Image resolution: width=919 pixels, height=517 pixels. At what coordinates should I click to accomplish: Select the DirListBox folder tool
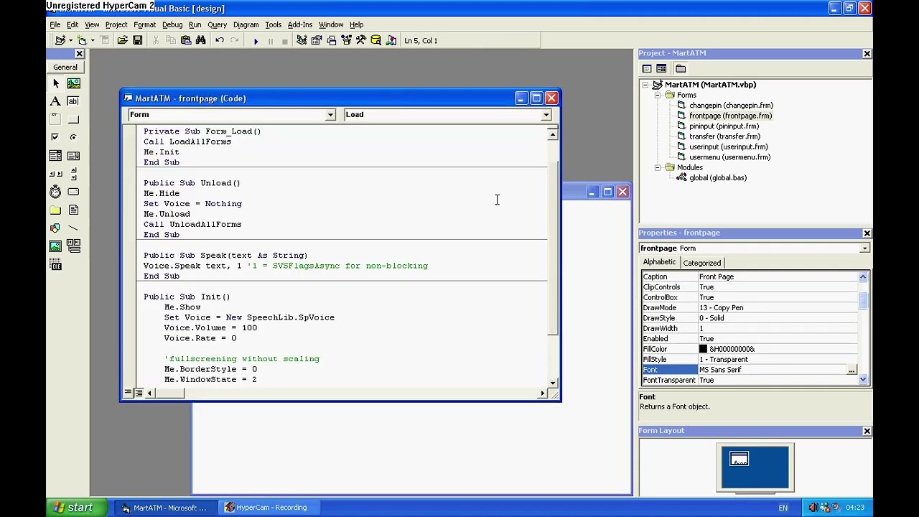click(55, 210)
